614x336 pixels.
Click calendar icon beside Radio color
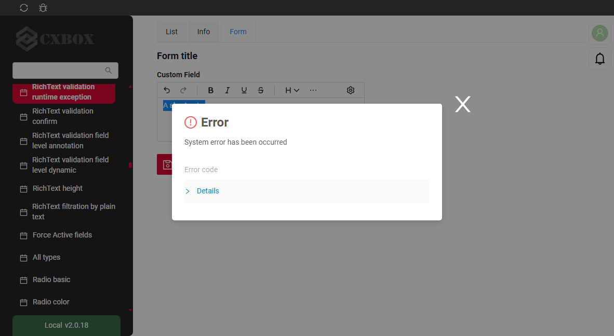[23, 302]
